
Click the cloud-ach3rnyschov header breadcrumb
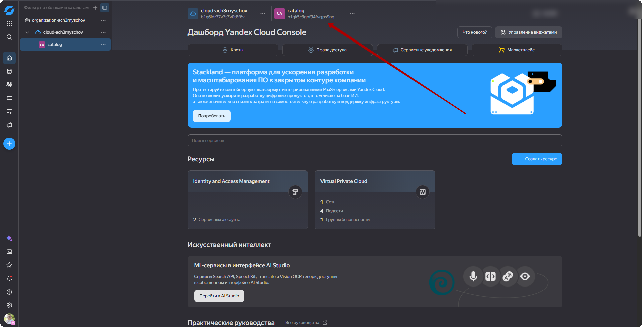click(224, 11)
